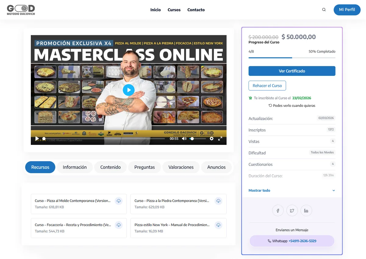Download Focacceria Receta y Procedimiento file

coord(119,225)
